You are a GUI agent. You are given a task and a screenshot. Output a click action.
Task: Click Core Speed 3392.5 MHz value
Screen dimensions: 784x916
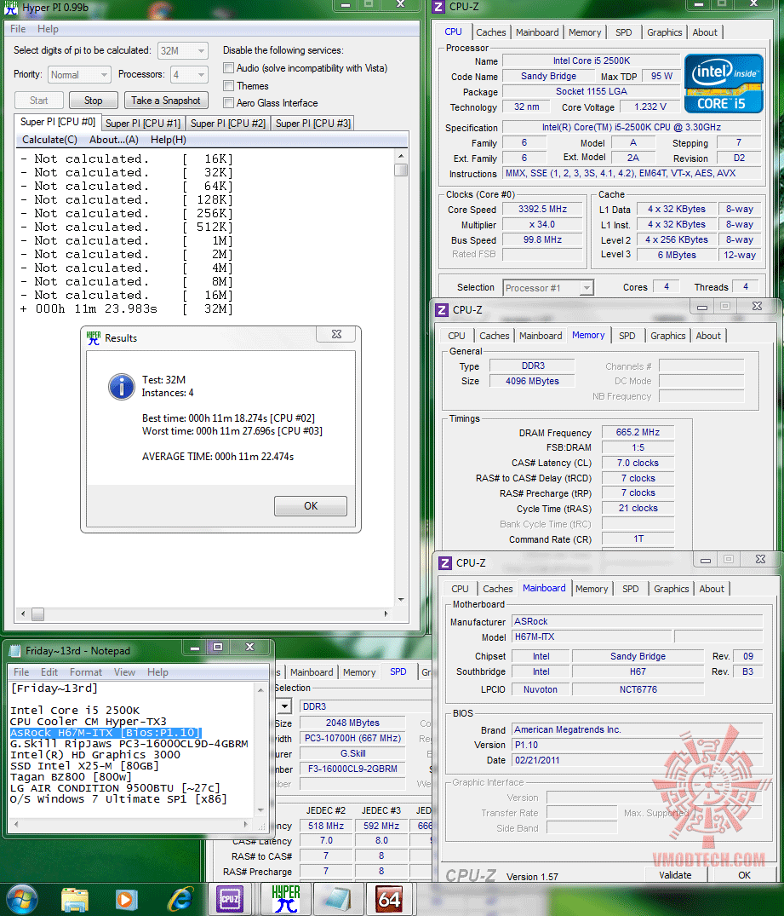pyautogui.click(x=542, y=209)
